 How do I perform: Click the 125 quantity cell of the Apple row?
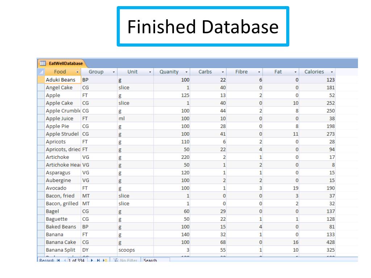tap(172, 95)
